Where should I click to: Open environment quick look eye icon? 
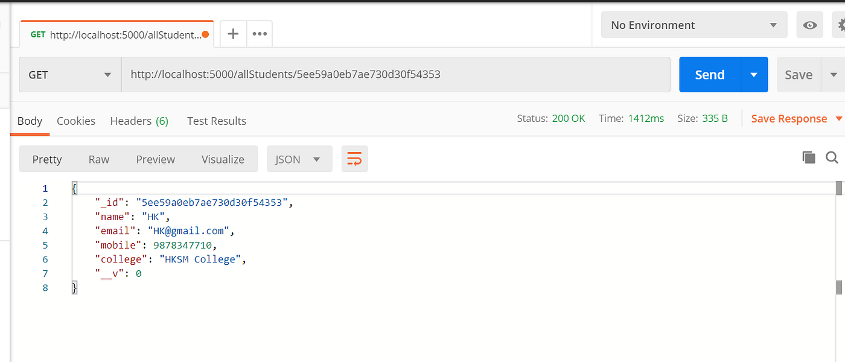[809, 25]
